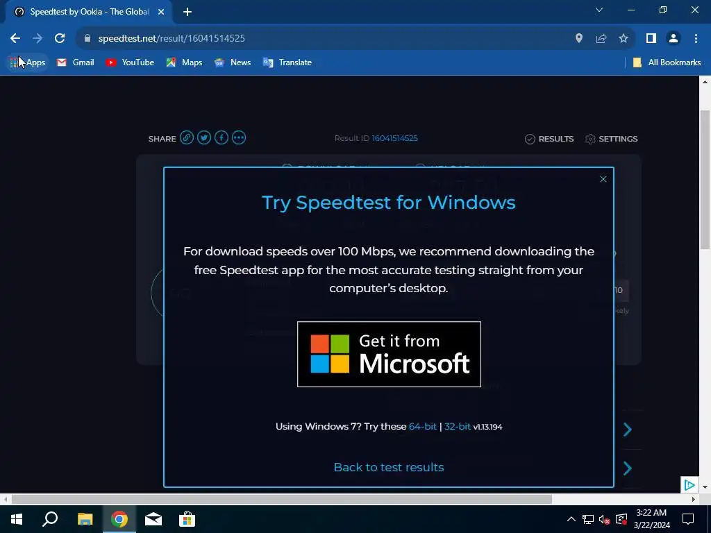The height and width of the screenshot is (533, 711).
Task: Open the 64-bit download link
Action: click(422, 427)
